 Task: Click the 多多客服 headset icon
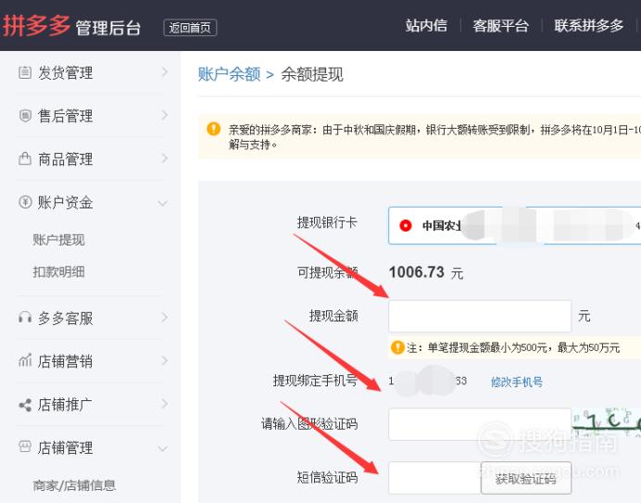coord(25,318)
